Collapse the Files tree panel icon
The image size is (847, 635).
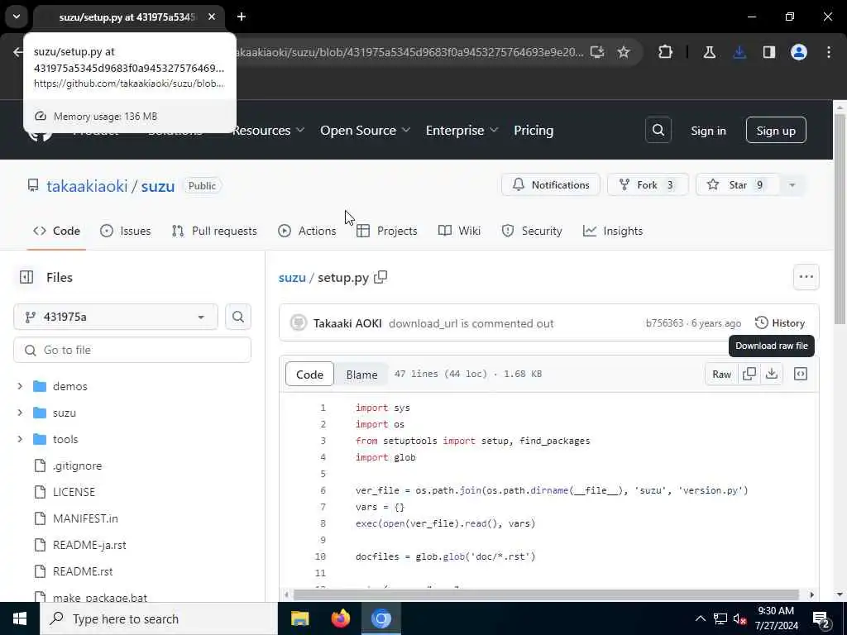coord(26,277)
